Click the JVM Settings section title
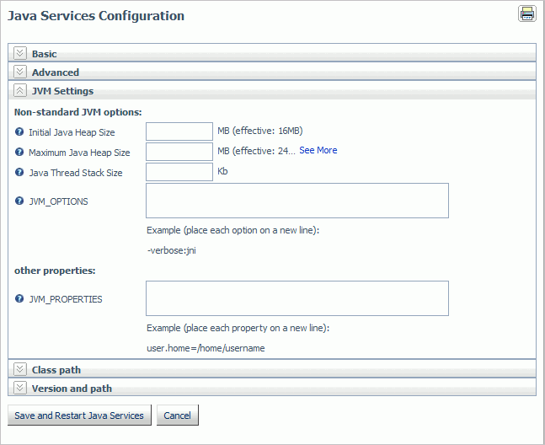 [62, 91]
